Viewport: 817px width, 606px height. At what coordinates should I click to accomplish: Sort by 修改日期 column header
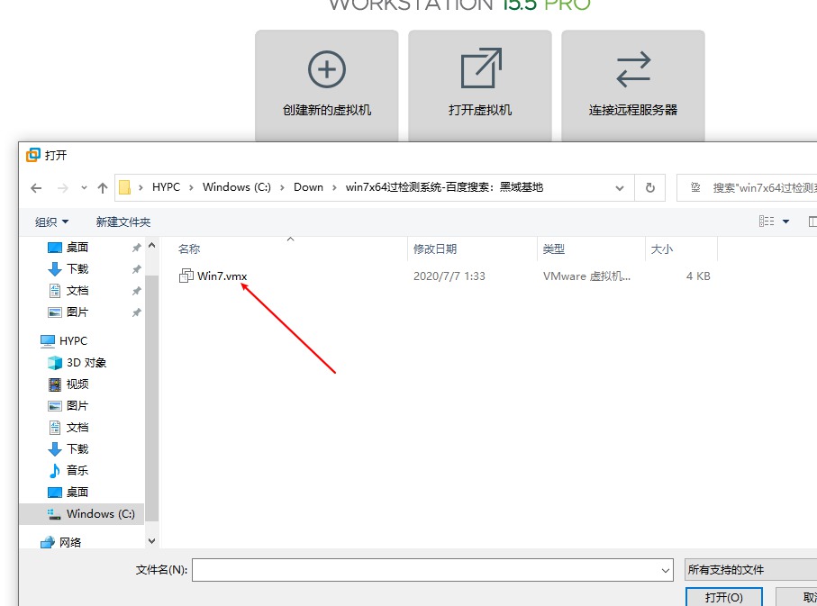coord(435,249)
